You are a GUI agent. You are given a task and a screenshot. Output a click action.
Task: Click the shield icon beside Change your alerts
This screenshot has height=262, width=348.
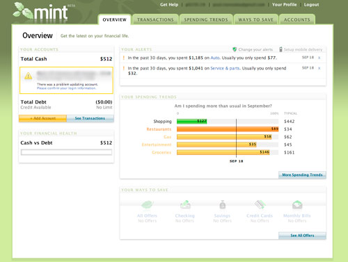point(235,49)
